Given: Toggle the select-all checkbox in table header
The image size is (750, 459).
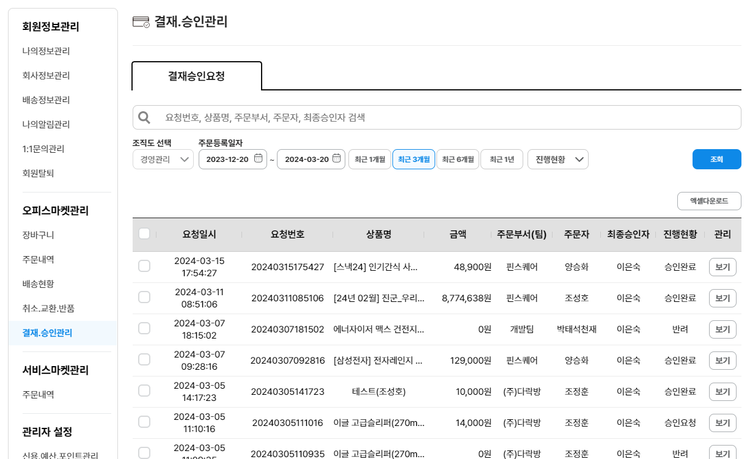Looking at the screenshot, I should [144, 234].
